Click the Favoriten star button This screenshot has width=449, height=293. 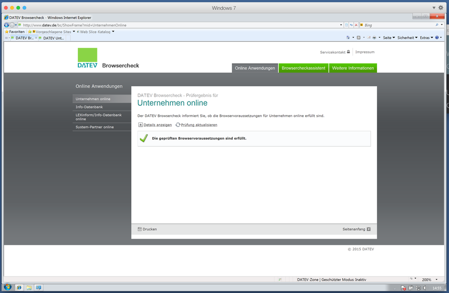pos(14,32)
